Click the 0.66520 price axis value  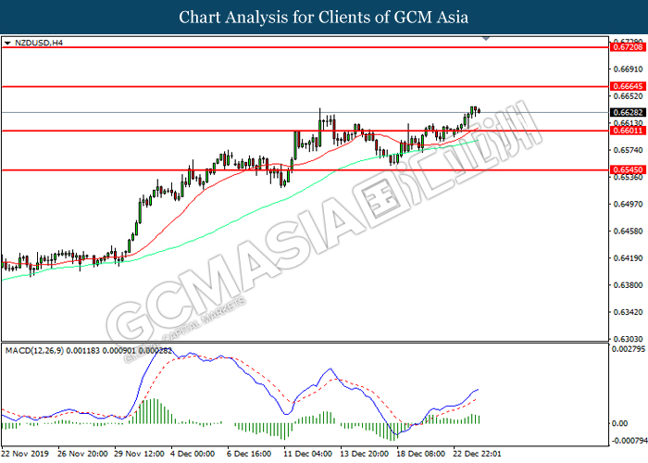pos(629,96)
